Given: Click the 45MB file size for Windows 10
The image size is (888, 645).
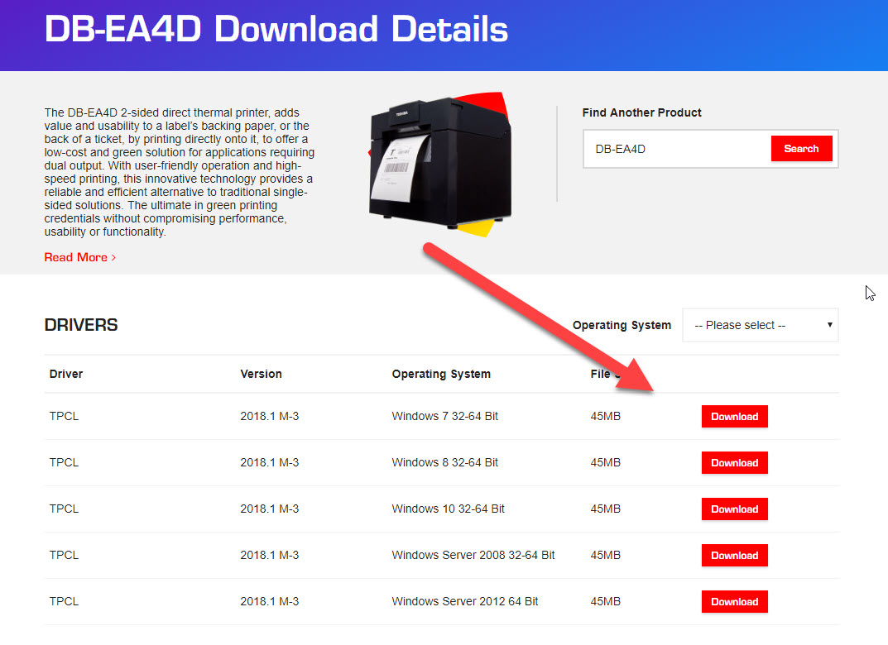Looking at the screenshot, I should click(606, 509).
